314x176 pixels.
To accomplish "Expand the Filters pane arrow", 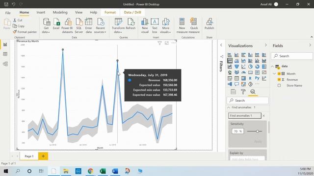I will (x=221, y=45).
